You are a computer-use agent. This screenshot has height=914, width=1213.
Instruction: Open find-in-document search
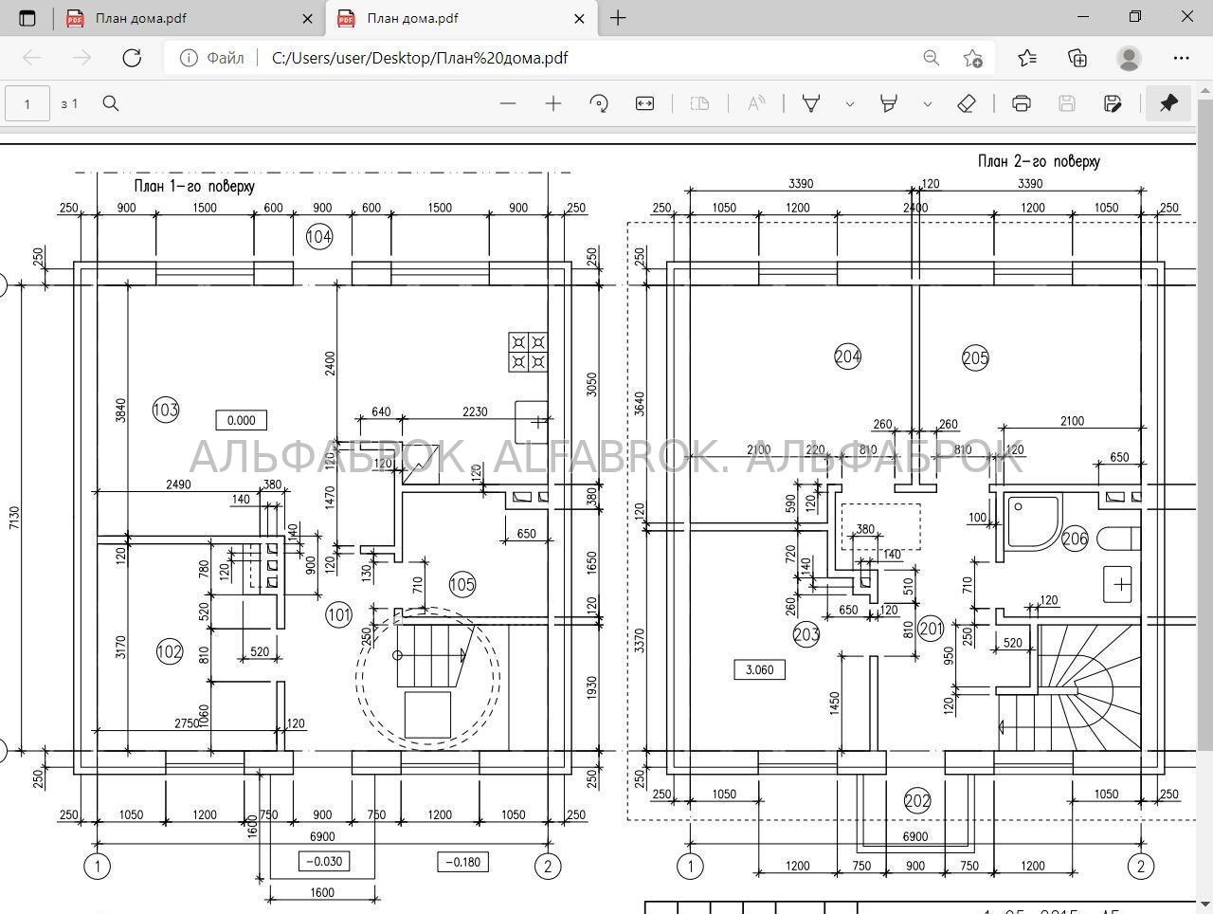click(x=111, y=103)
